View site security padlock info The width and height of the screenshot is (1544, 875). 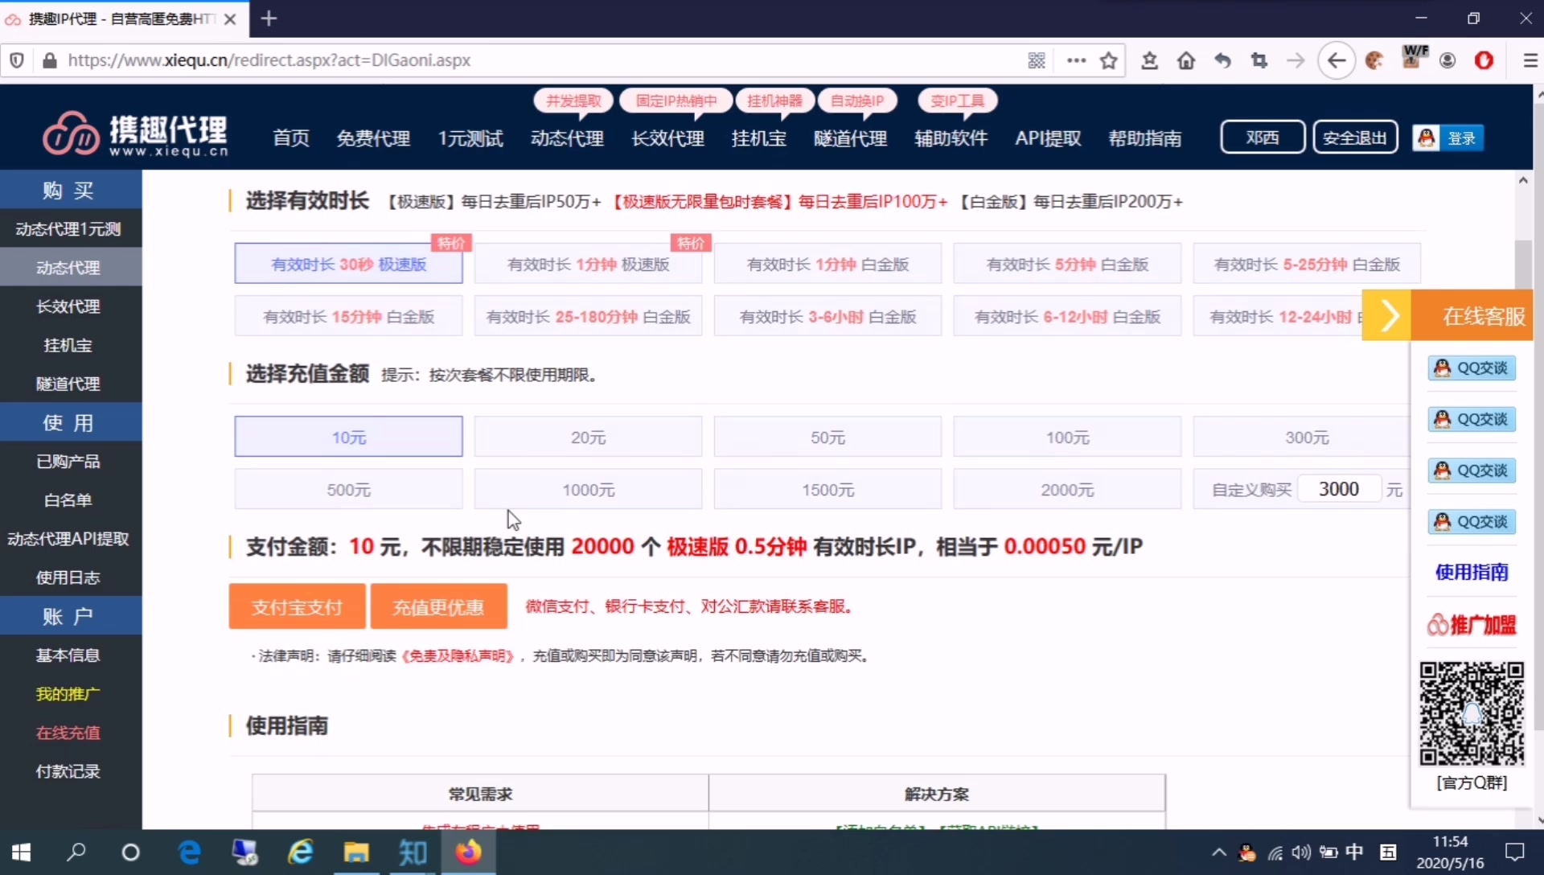pos(50,60)
